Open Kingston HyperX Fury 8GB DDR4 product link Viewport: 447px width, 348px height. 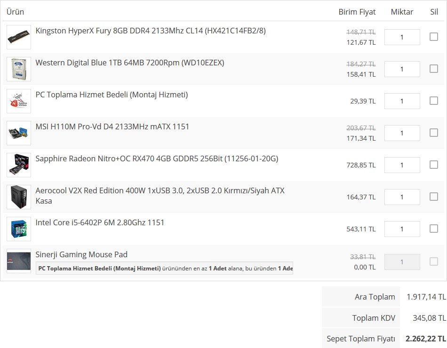(x=151, y=31)
